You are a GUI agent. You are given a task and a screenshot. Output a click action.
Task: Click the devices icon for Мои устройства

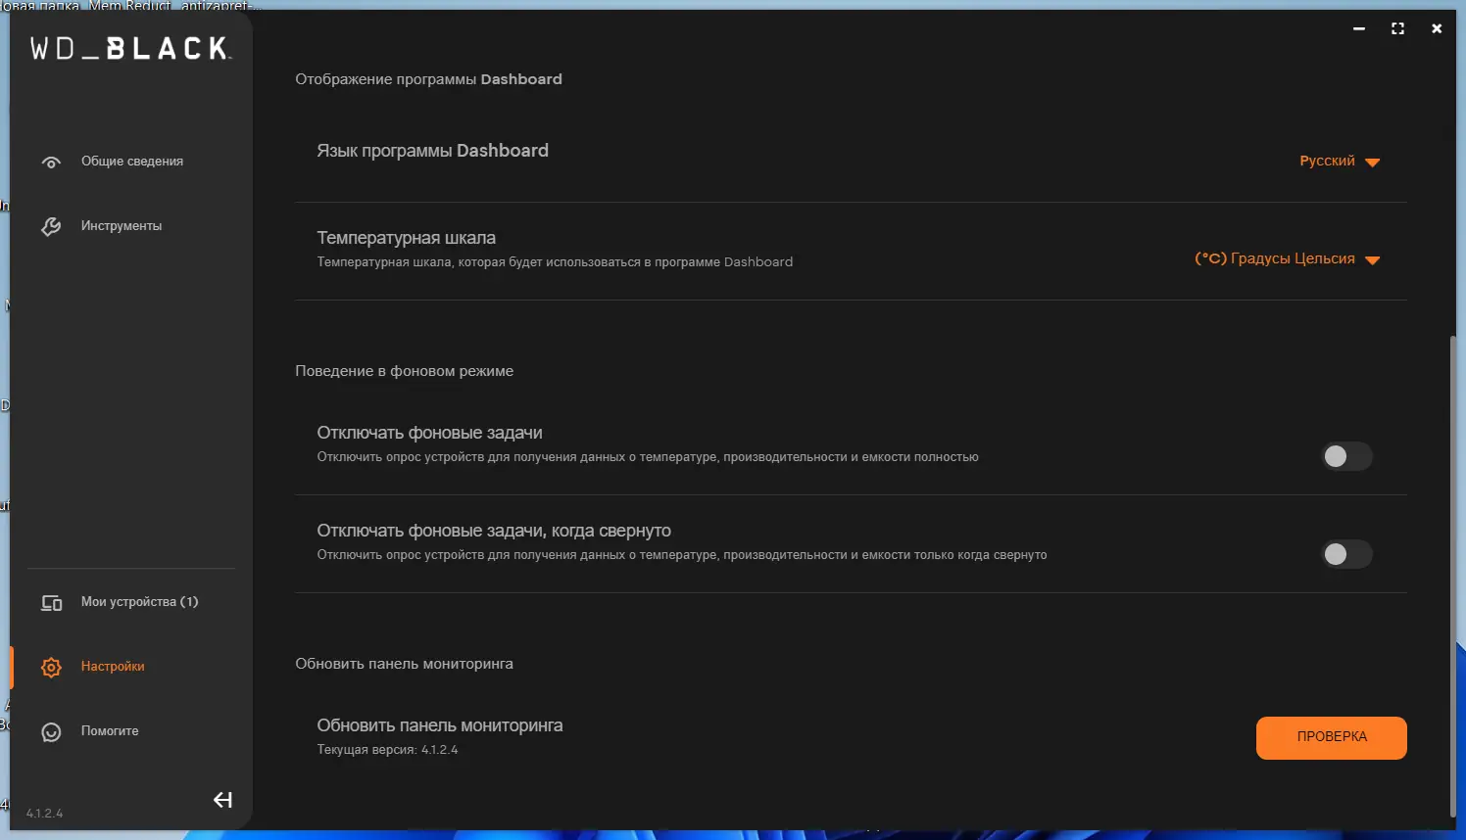pos(51,602)
